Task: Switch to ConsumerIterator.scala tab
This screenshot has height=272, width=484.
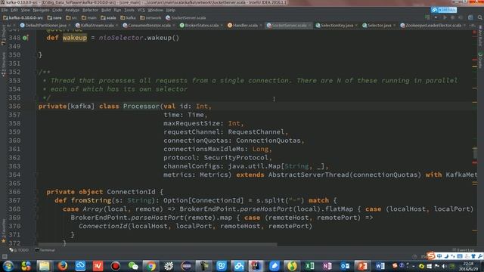Action: [x=149, y=25]
